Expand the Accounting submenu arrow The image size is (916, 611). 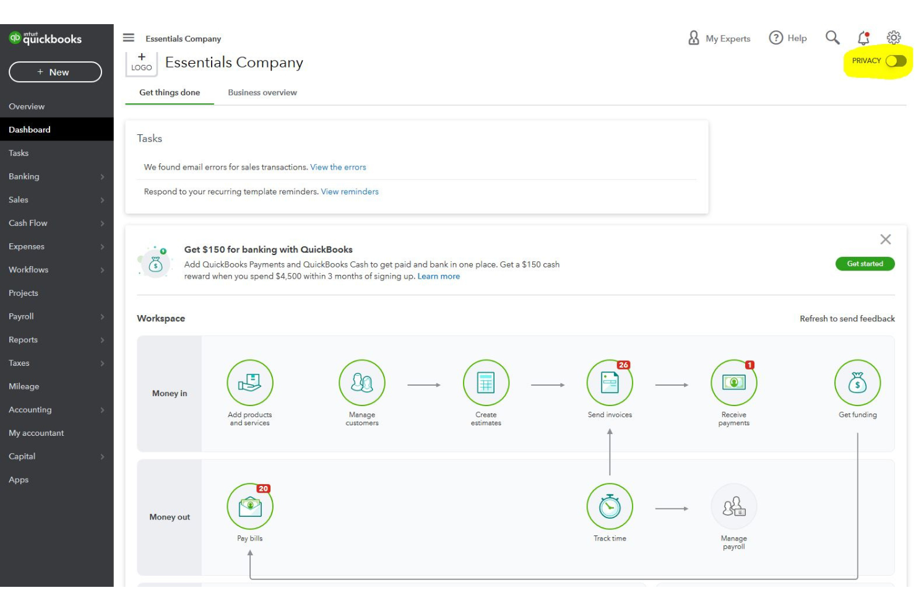[102, 410]
